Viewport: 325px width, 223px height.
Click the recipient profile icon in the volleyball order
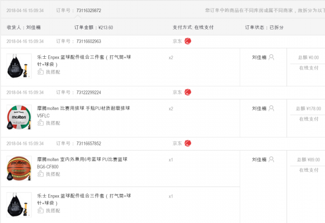click(271, 108)
